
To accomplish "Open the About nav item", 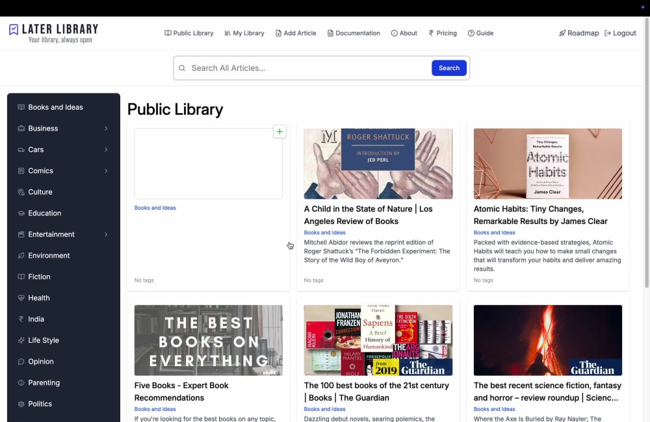I will coord(404,33).
